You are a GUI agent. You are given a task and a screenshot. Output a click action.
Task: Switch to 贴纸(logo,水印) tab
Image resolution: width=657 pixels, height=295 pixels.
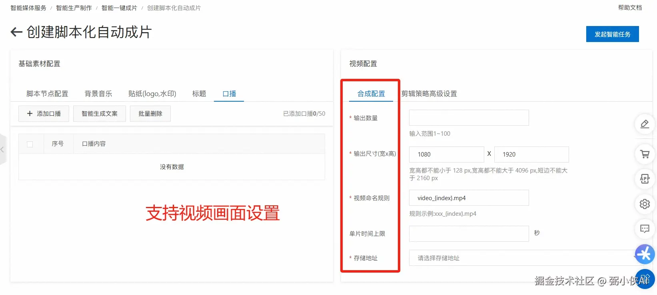coord(152,94)
